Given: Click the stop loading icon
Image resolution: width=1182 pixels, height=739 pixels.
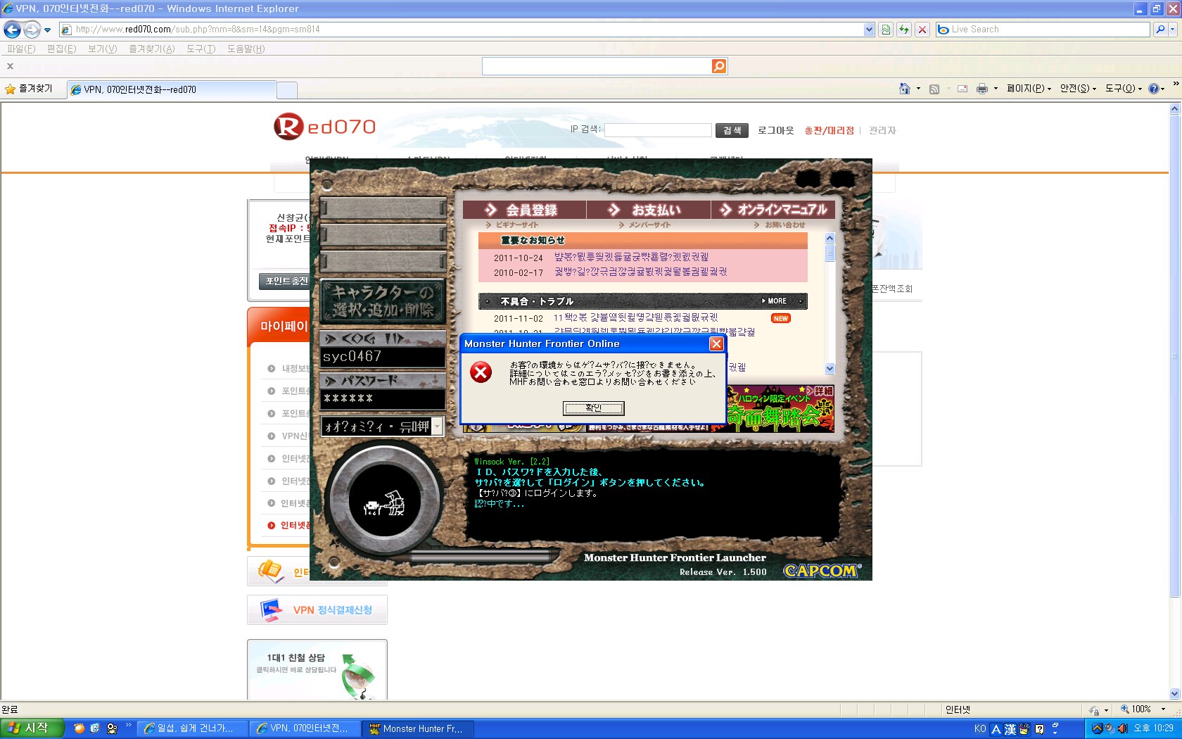Looking at the screenshot, I should (x=922, y=30).
